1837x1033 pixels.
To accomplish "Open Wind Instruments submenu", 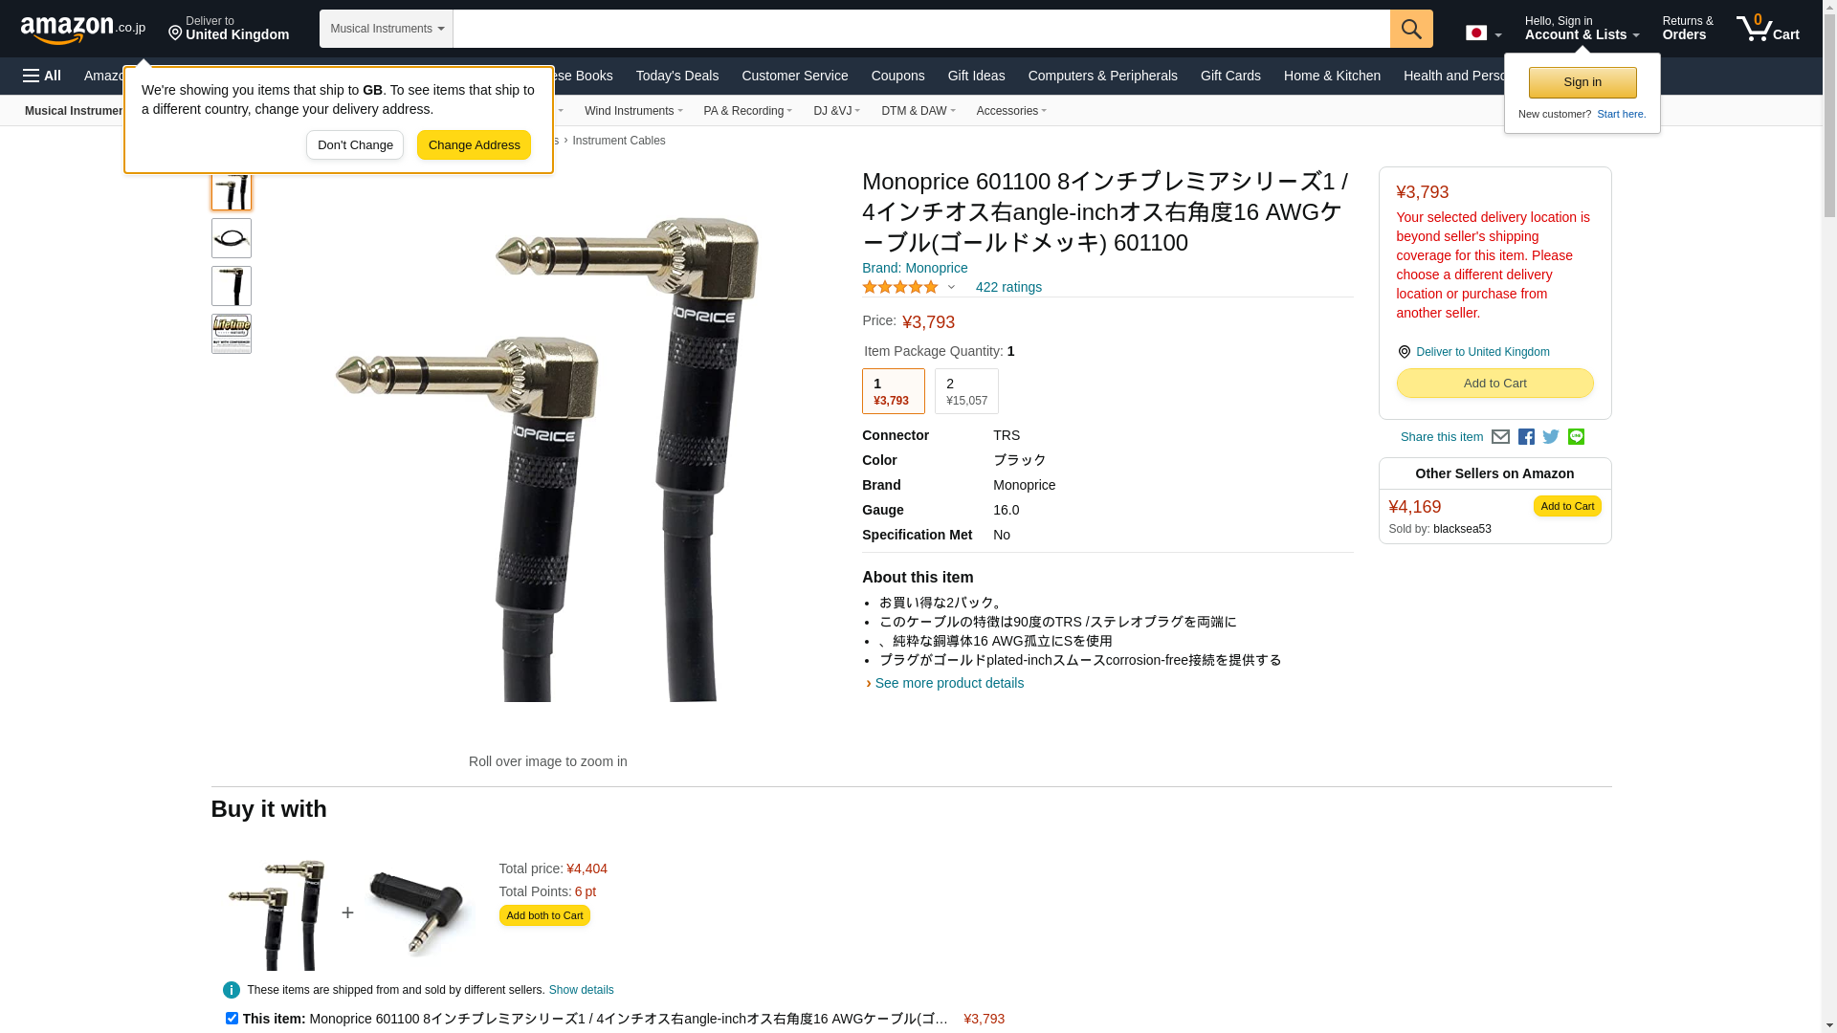I will (633, 111).
